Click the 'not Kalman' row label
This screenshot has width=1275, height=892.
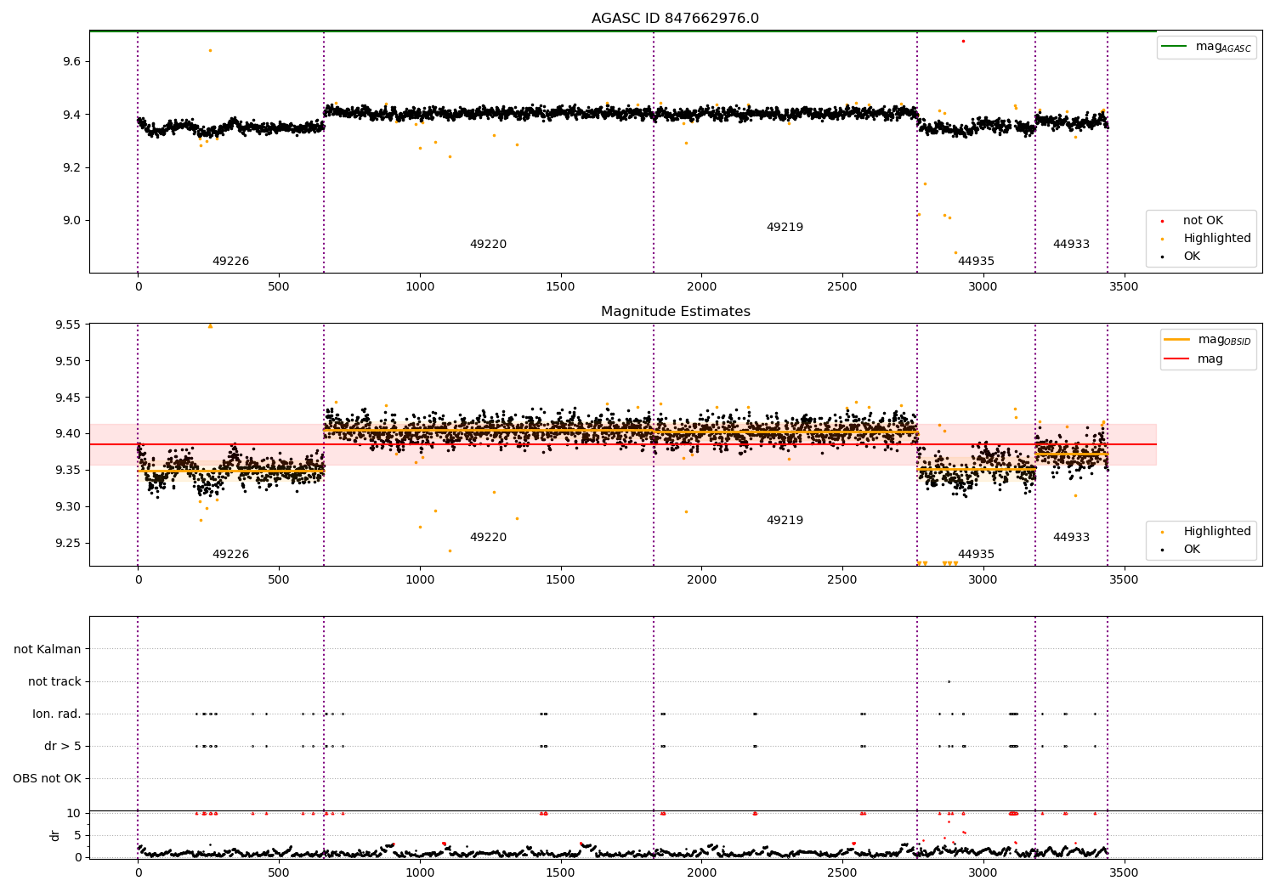click(48, 650)
